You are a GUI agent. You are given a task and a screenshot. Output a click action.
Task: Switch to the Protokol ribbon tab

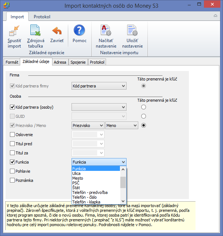(42, 17)
